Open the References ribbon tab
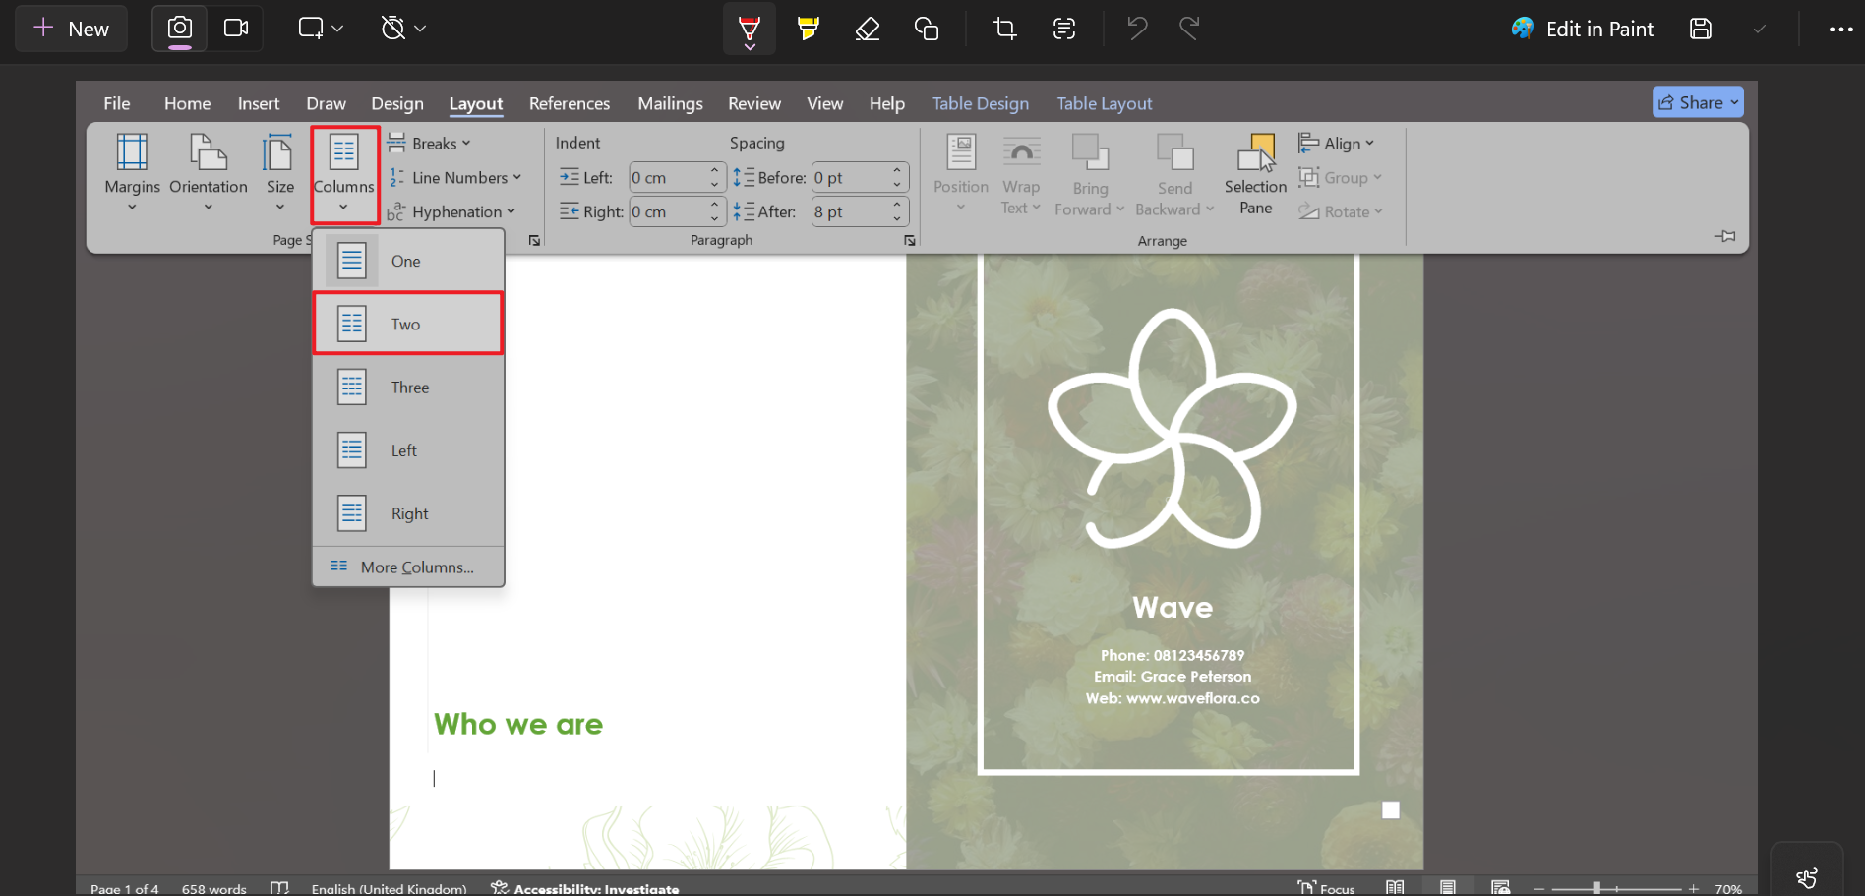Screen dimensions: 1865x896 tap(570, 103)
